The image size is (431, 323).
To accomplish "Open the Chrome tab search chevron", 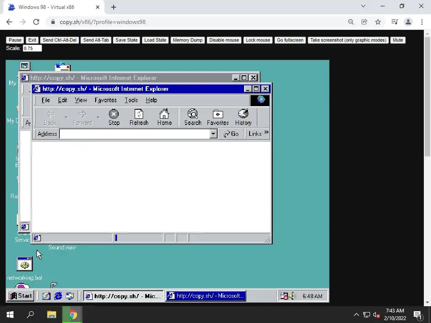I will (x=363, y=6).
